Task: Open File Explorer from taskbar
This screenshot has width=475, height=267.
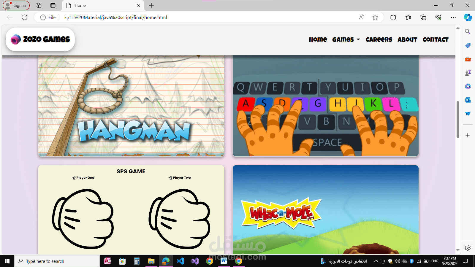Action: [x=151, y=261]
